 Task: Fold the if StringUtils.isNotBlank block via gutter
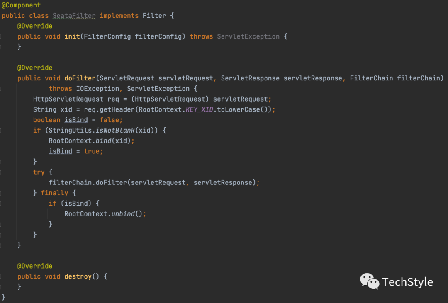pyautogui.click(x=0, y=131)
